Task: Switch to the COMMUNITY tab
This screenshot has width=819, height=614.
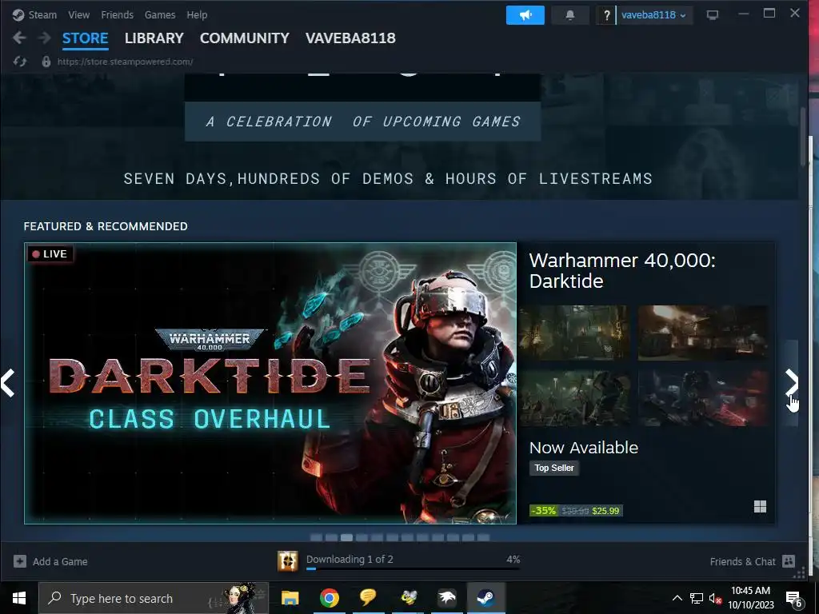Action: coord(245,38)
